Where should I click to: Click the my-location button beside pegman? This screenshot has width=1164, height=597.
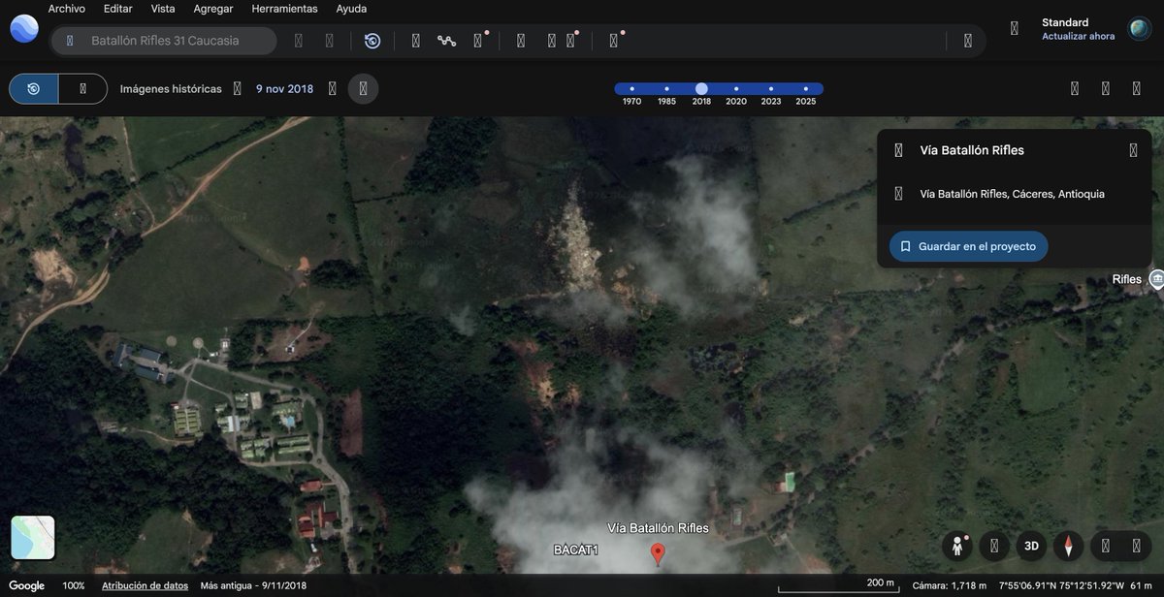(x=994, y=546)
